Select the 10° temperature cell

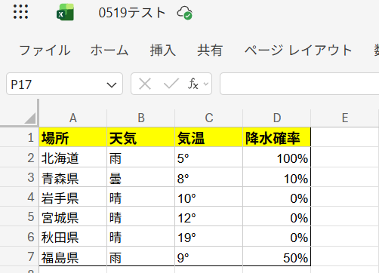(209, 197)
